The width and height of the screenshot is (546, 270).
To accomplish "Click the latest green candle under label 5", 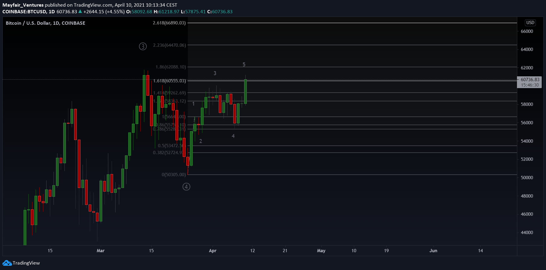I will click(246, 91).
